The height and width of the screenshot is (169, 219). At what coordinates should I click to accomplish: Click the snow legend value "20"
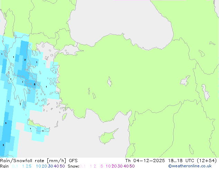point(114,166)
